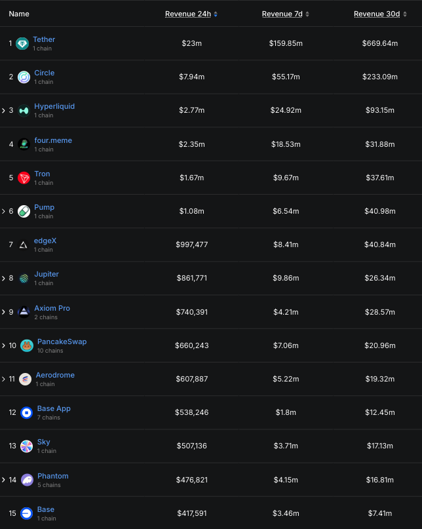
Task: Open the Aerodrome protocol link
Action: 55,375
